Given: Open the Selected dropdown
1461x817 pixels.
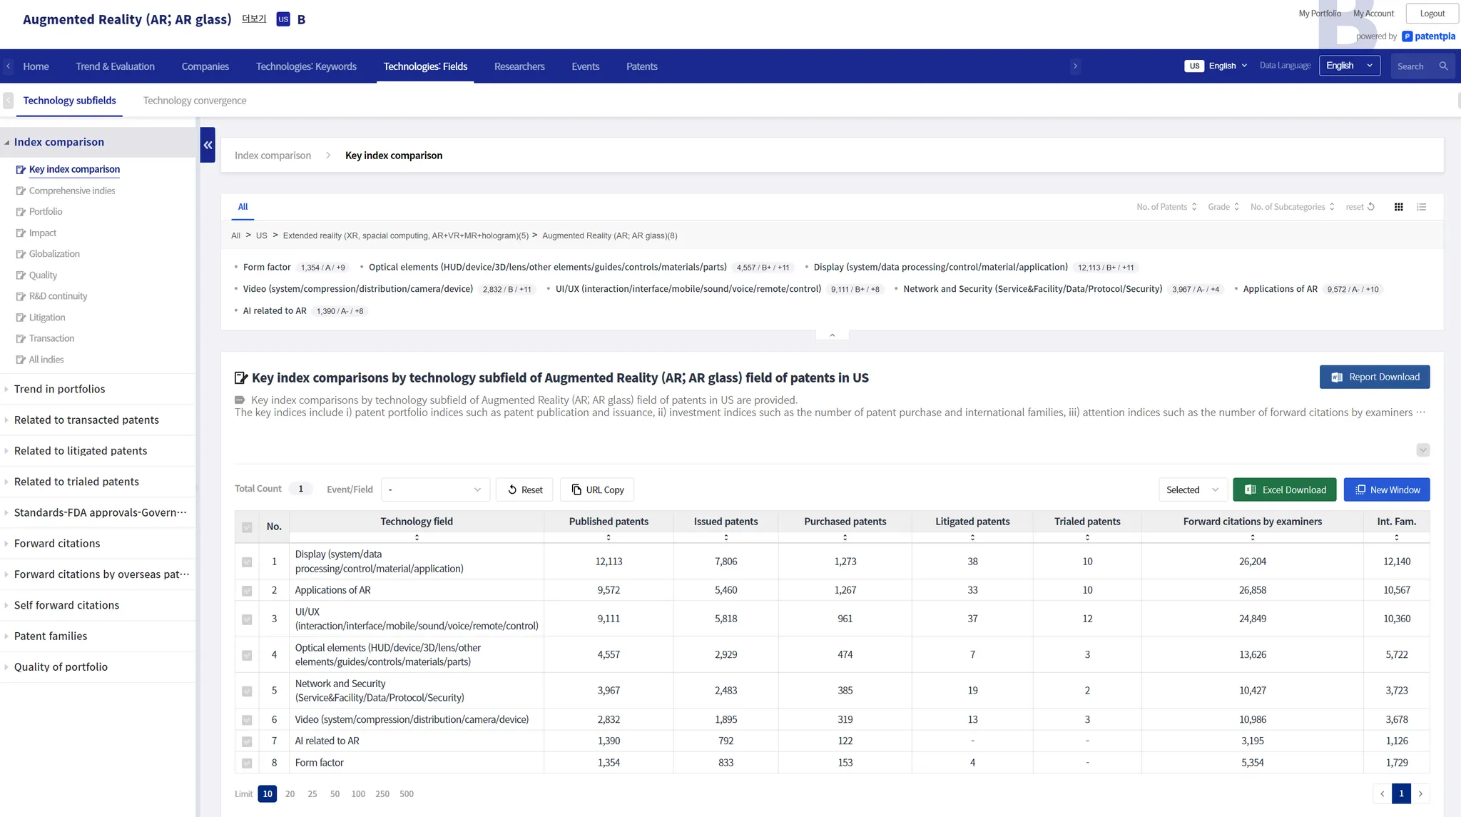Looking at the screenshot, I should tap(1192, 489).
